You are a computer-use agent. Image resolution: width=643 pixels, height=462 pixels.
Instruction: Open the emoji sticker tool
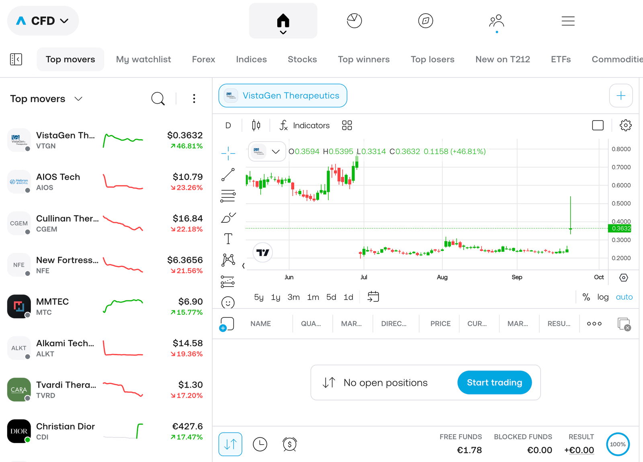(228, 302)
